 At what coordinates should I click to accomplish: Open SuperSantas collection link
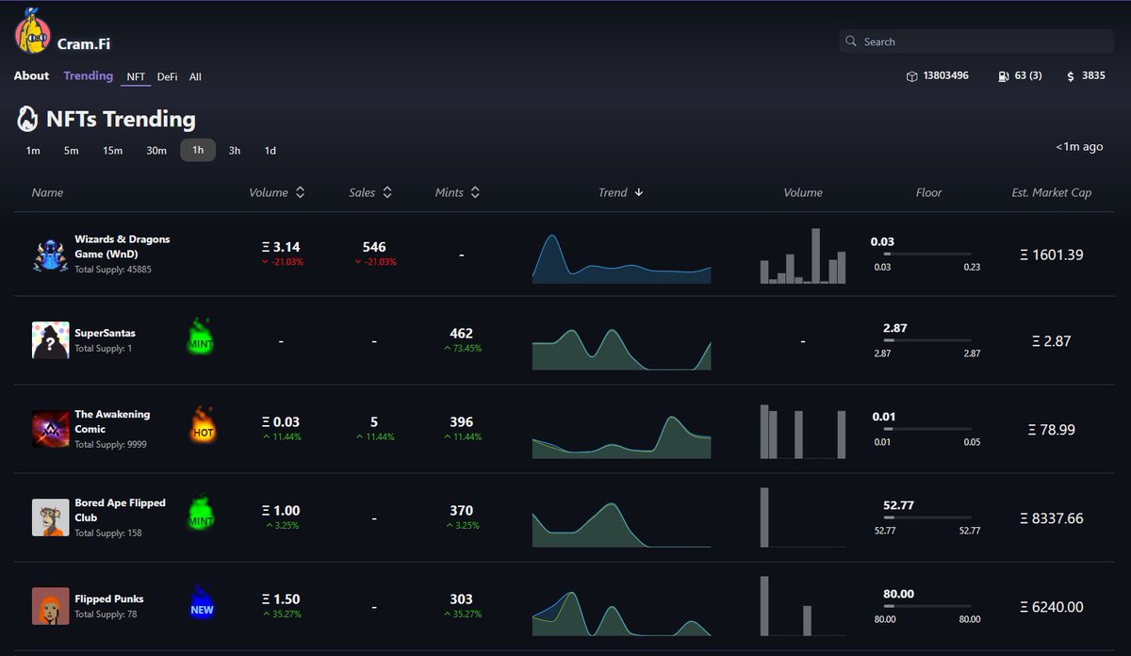(x=105, y=333)
